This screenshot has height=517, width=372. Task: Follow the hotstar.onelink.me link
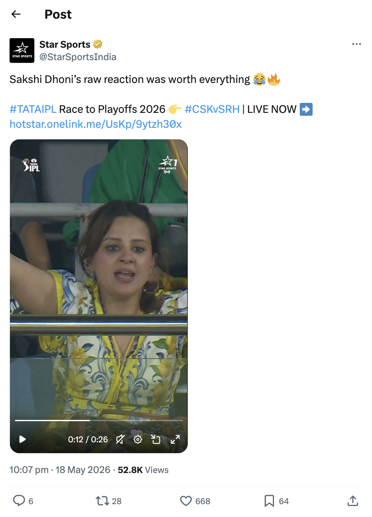95,124
